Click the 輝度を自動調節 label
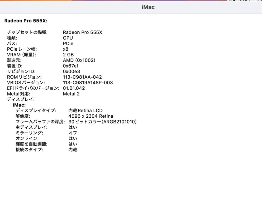This screenshot has height=211, width=262. (x=31, y=144)
